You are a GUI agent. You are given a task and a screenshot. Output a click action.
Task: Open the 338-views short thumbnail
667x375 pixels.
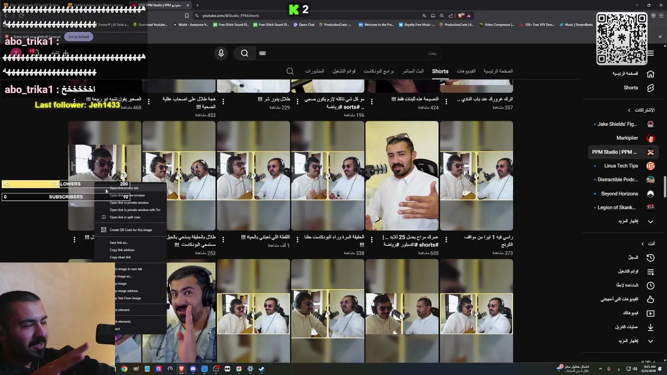tap(327, 176)
